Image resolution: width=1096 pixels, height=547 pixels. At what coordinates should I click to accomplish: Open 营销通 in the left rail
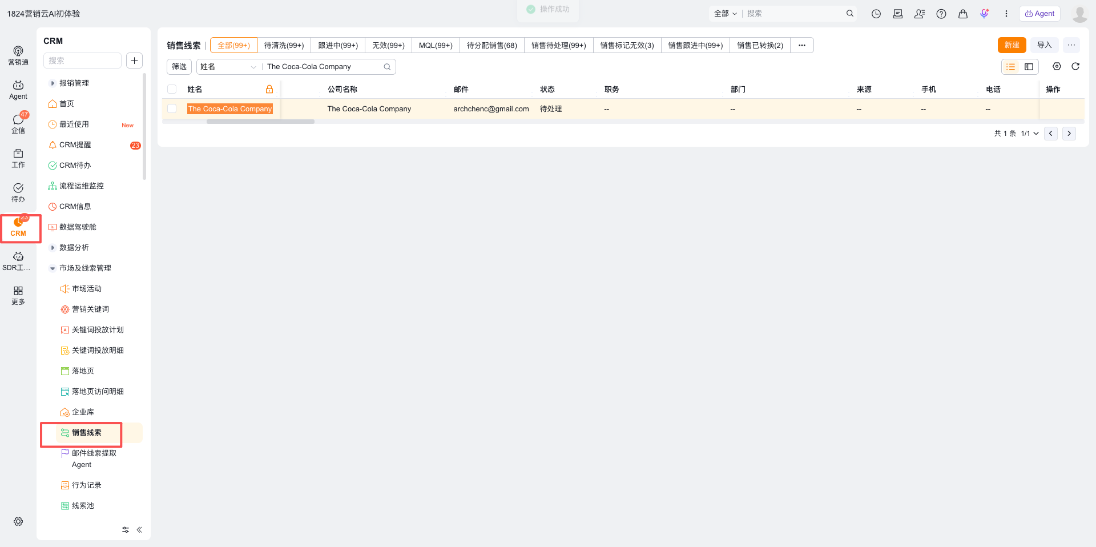coord(18,56)
